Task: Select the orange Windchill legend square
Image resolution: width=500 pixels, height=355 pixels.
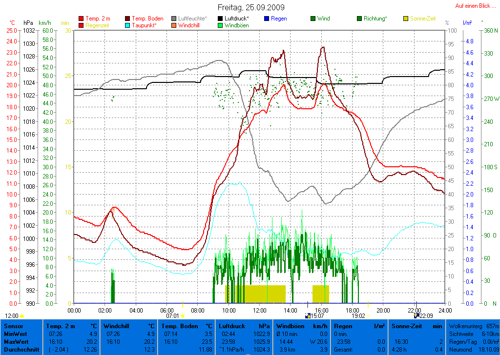Action: [174, 25]
